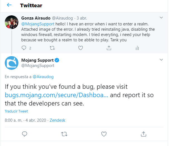169x146 pixels.
Task: Like Gonza Airaudo's tweet
Action: click(x=80, y=48)
